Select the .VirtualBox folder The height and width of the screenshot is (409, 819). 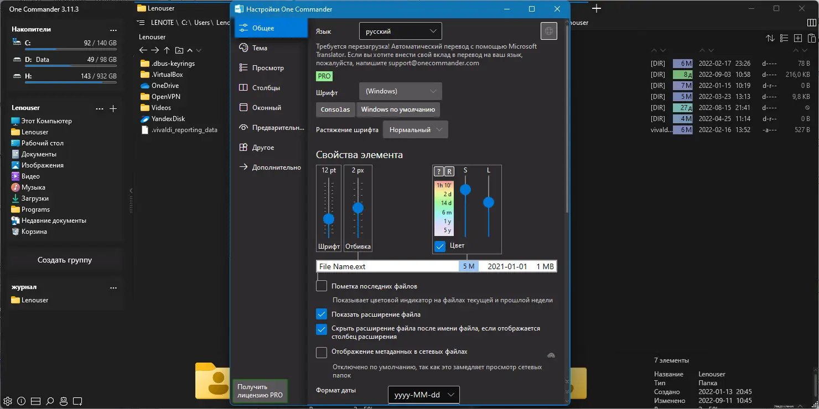tap(167, 74)
